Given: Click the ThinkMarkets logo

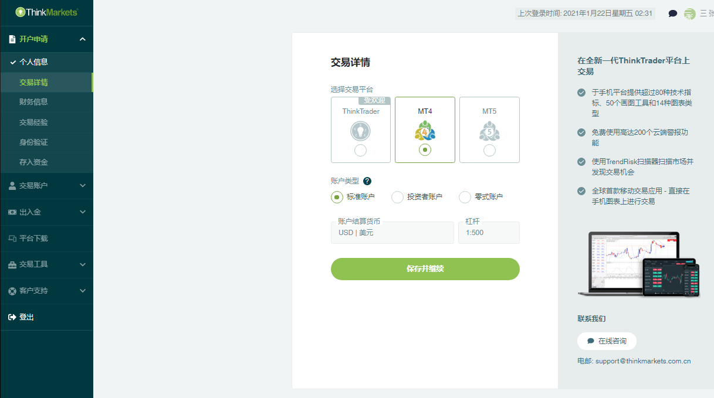Looking at the screenshot, I should coord(46,12).
